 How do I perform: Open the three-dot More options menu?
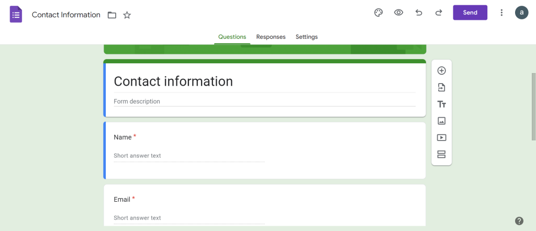point(501,13)
